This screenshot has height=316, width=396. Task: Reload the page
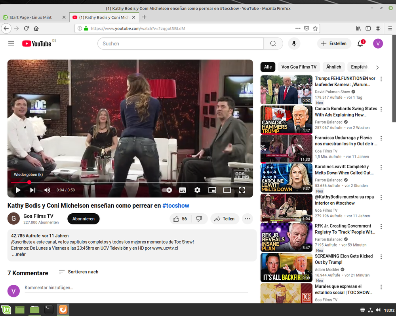(26, 28)
